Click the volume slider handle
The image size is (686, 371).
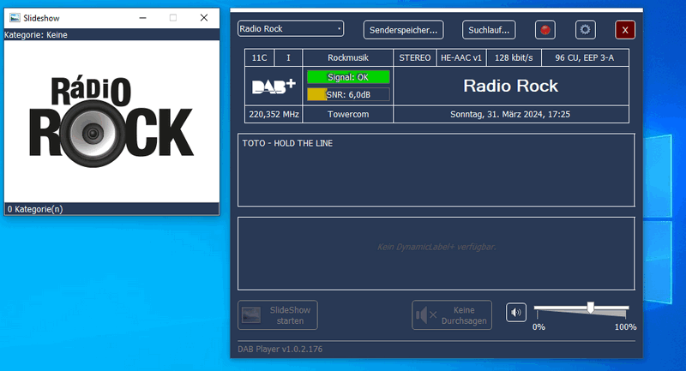[591, 308]
